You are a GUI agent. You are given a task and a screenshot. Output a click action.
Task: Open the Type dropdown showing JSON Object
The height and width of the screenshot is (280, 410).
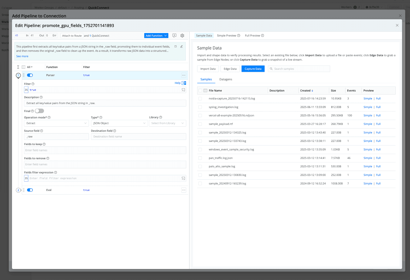119,123
